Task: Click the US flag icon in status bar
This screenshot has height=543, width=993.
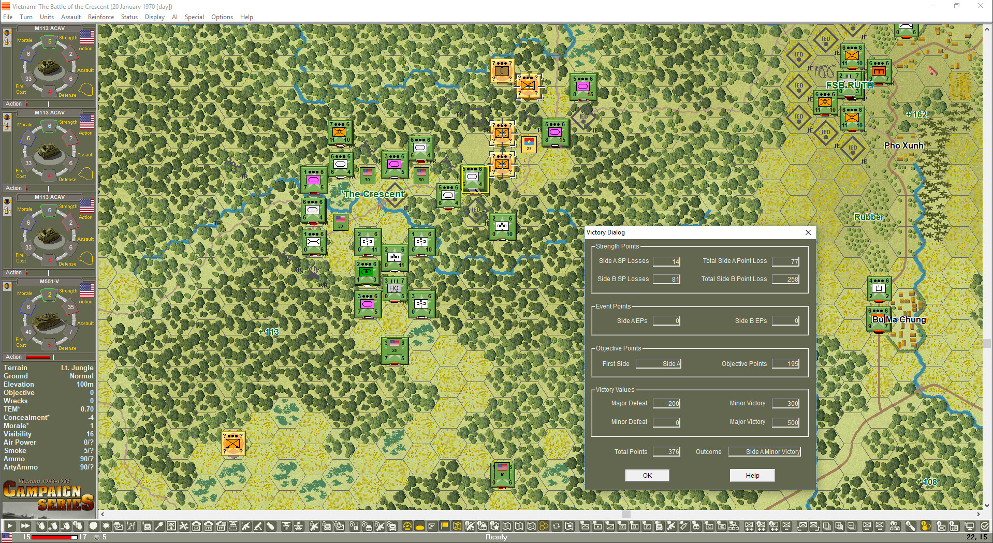Action: tap(7, 537)
